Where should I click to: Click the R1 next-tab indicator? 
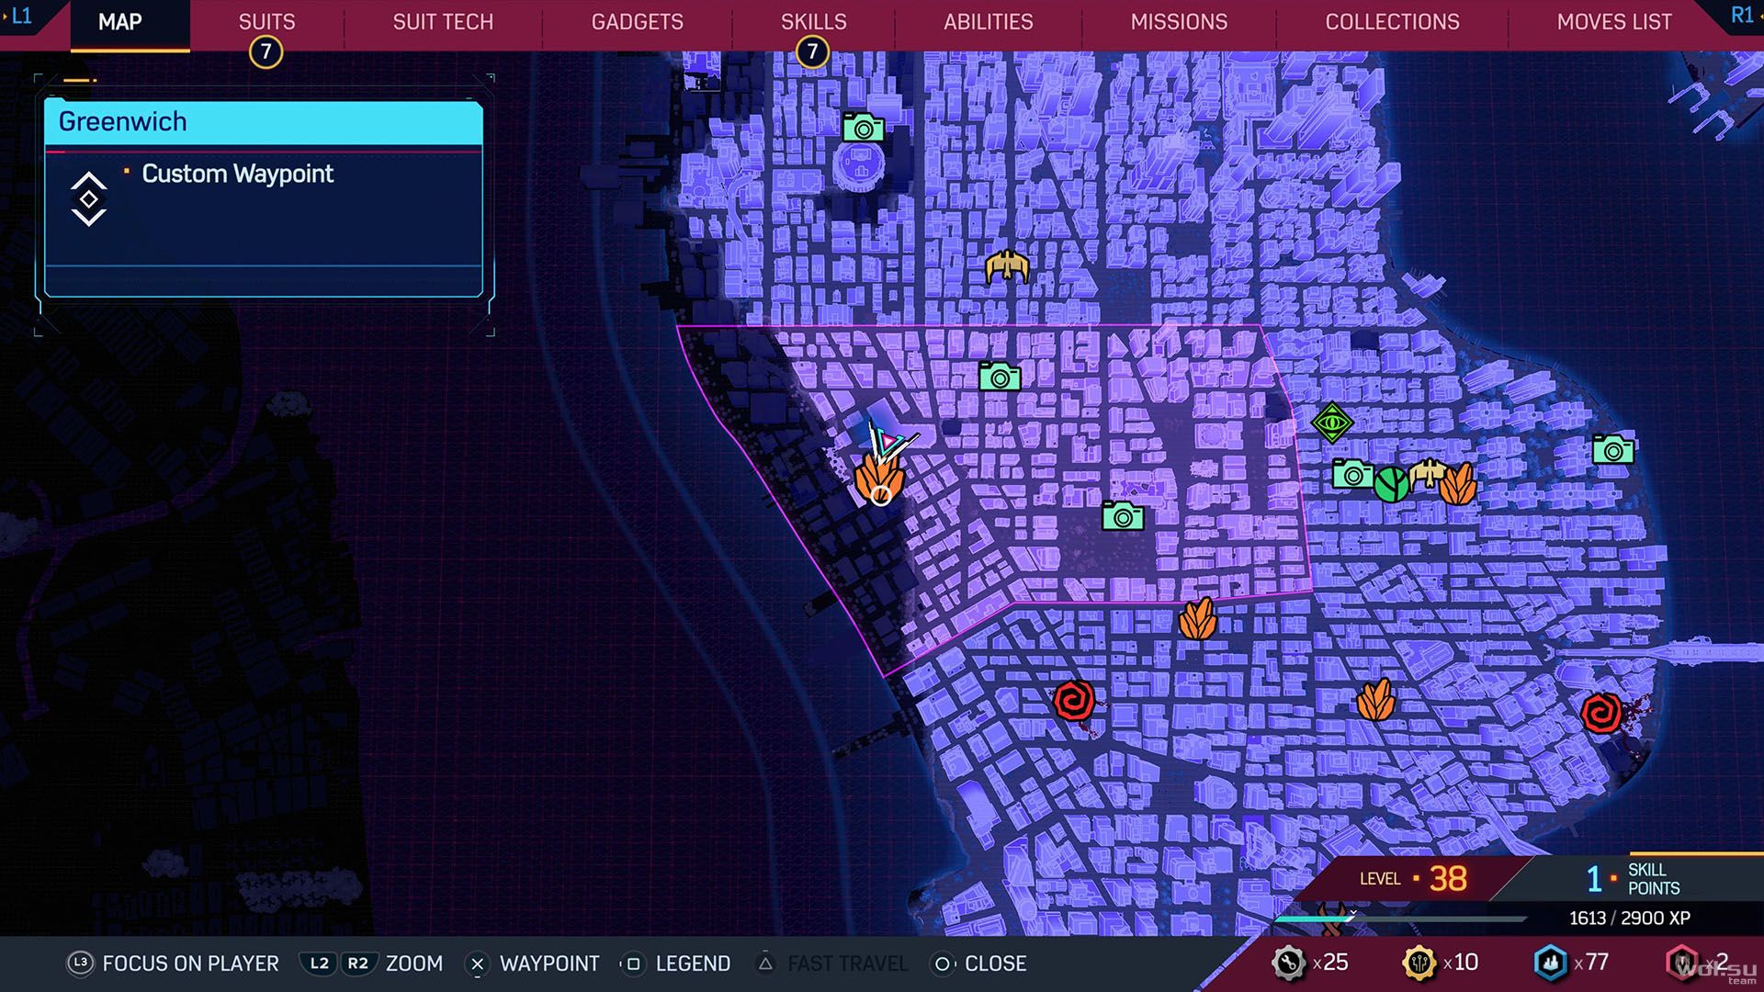coord(1743,16)
